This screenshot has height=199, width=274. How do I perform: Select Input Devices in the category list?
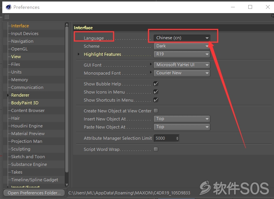25,33
